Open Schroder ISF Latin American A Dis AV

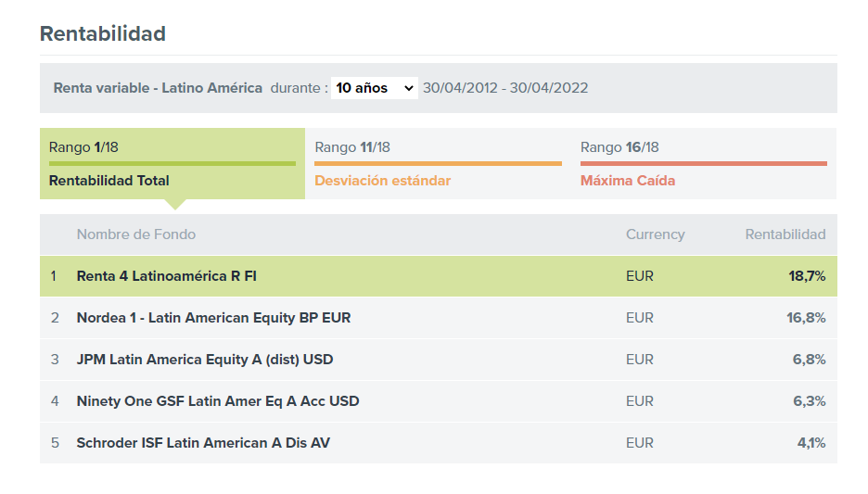[x=203, y=443]
